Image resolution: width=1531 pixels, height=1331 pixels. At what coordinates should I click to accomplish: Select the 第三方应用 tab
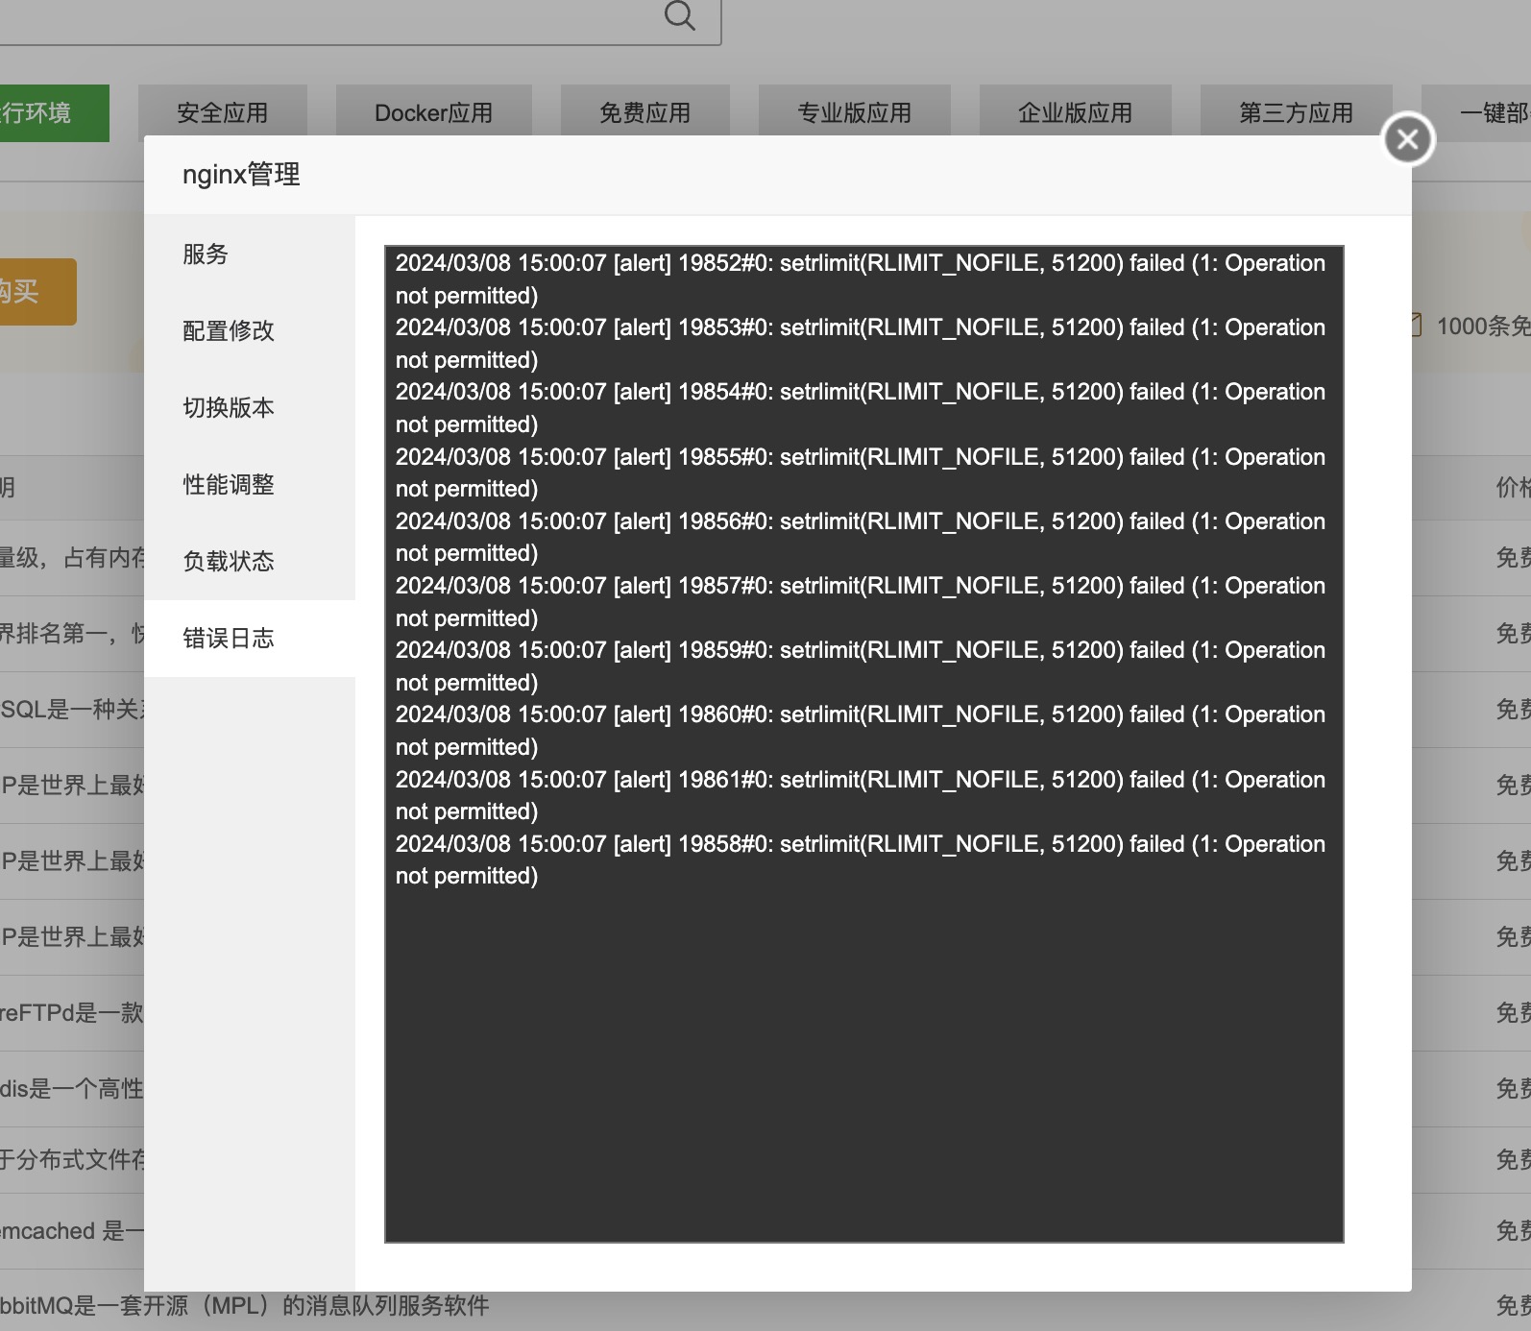1296,112
